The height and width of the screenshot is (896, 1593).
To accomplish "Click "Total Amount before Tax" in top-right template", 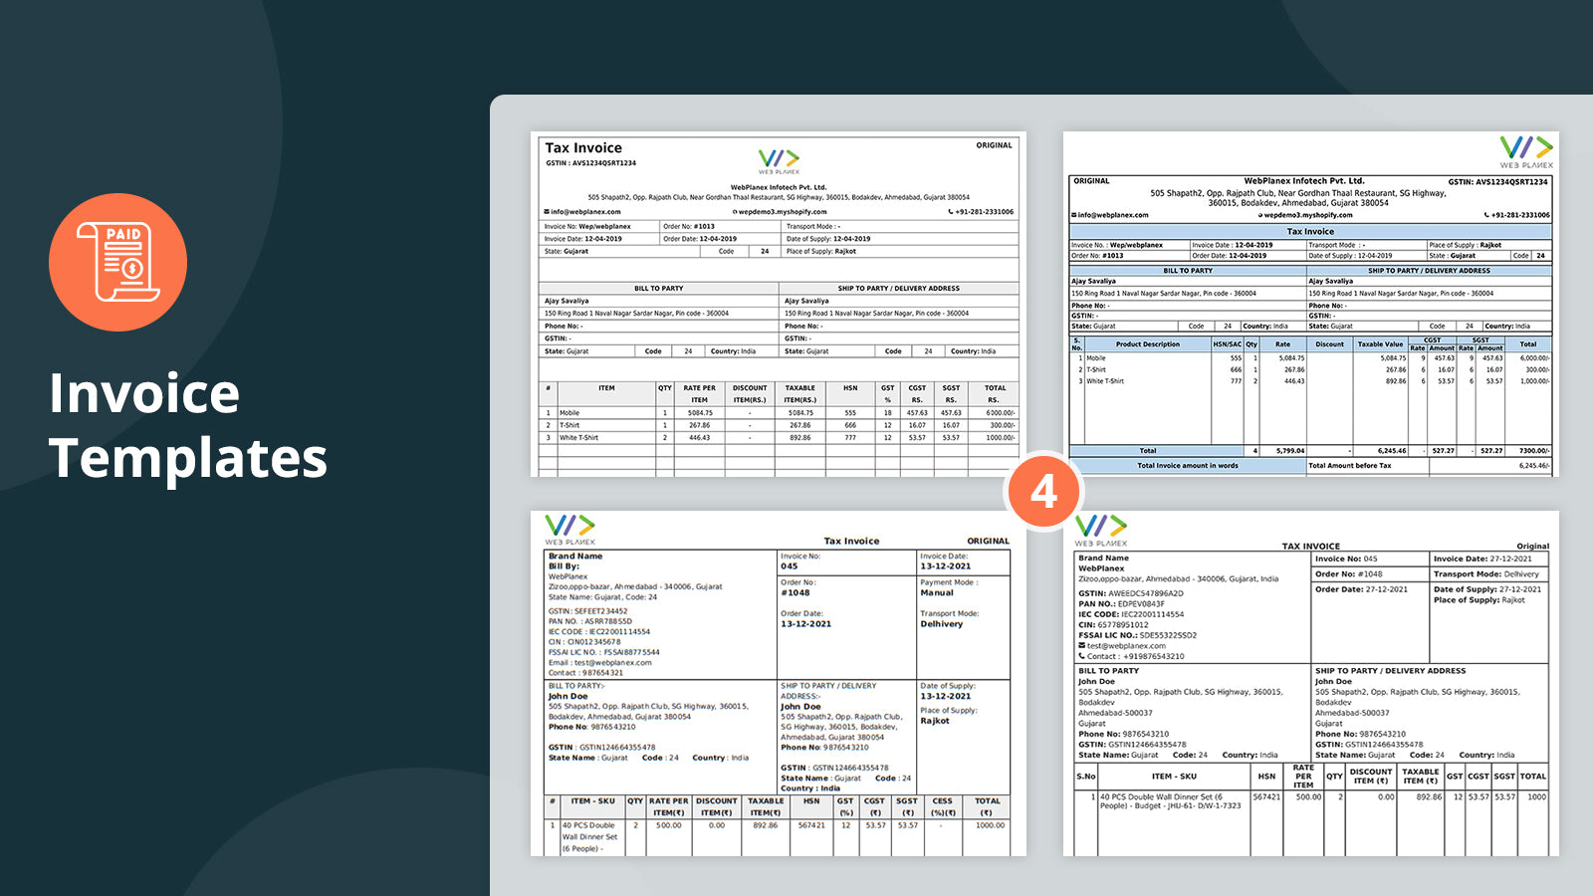I will point(1350,465).
